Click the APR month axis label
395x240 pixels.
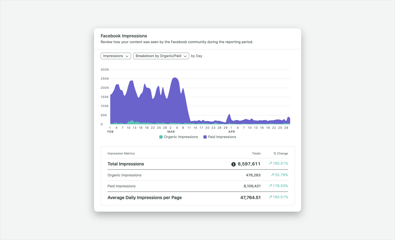click(x=231, y=132)
